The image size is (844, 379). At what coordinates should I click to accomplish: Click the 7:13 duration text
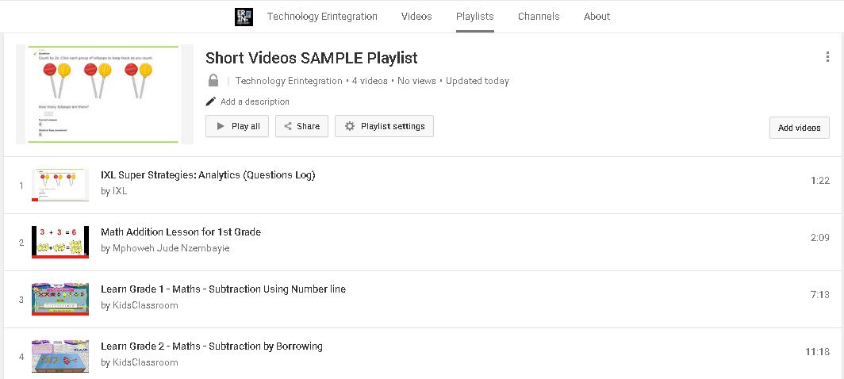819,294
